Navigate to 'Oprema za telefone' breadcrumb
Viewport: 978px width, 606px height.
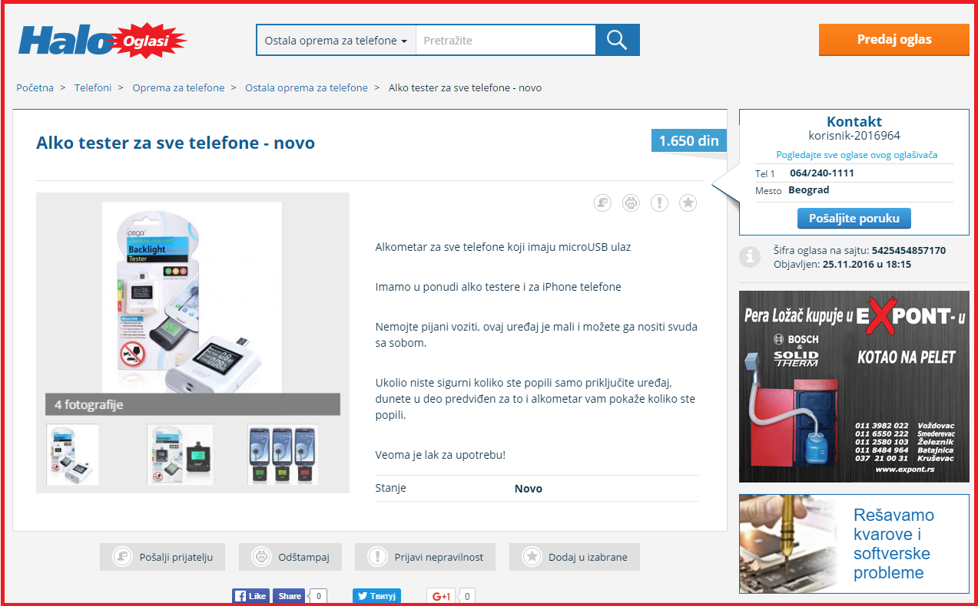178,87
